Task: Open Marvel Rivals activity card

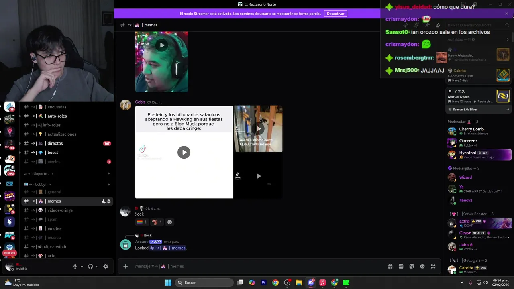Action: (479, 96)
